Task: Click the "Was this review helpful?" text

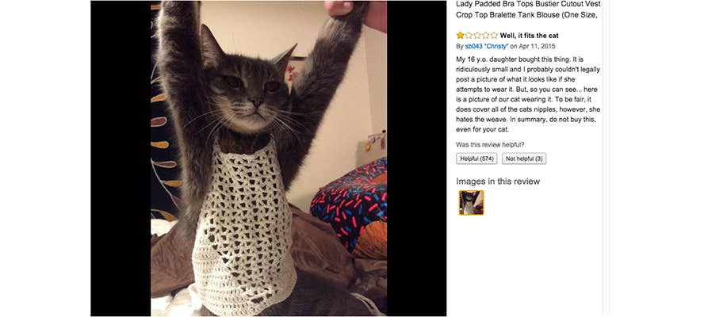Action: [490, 144]
